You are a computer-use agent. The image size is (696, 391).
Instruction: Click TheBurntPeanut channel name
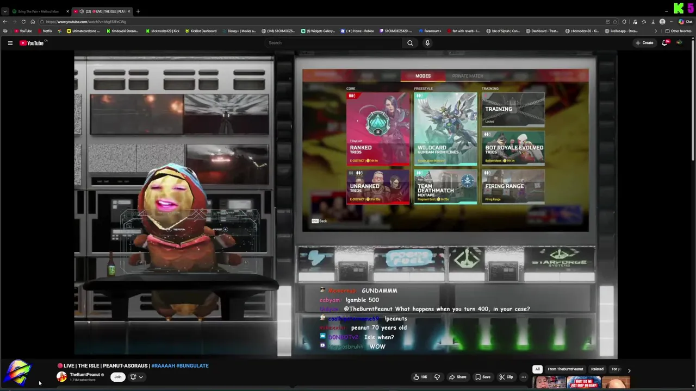(x=85, y=375)
